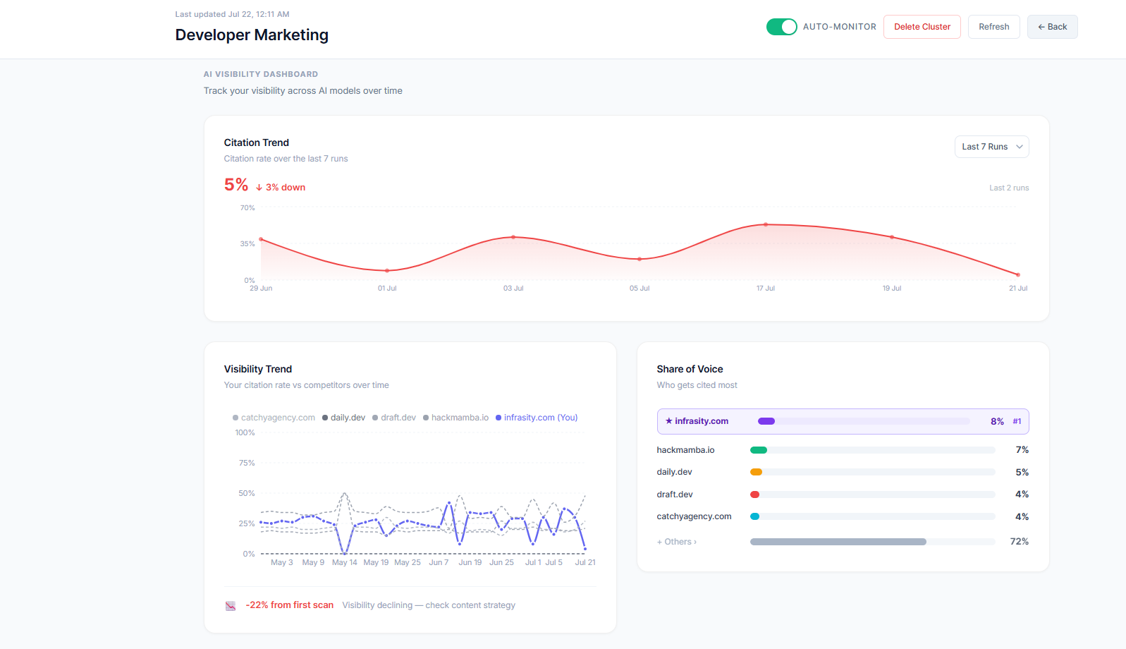Toggle the AUTO-MONITOR switch off
The height and width of the screenshot is (649, 1126).
tap(781, 27)
